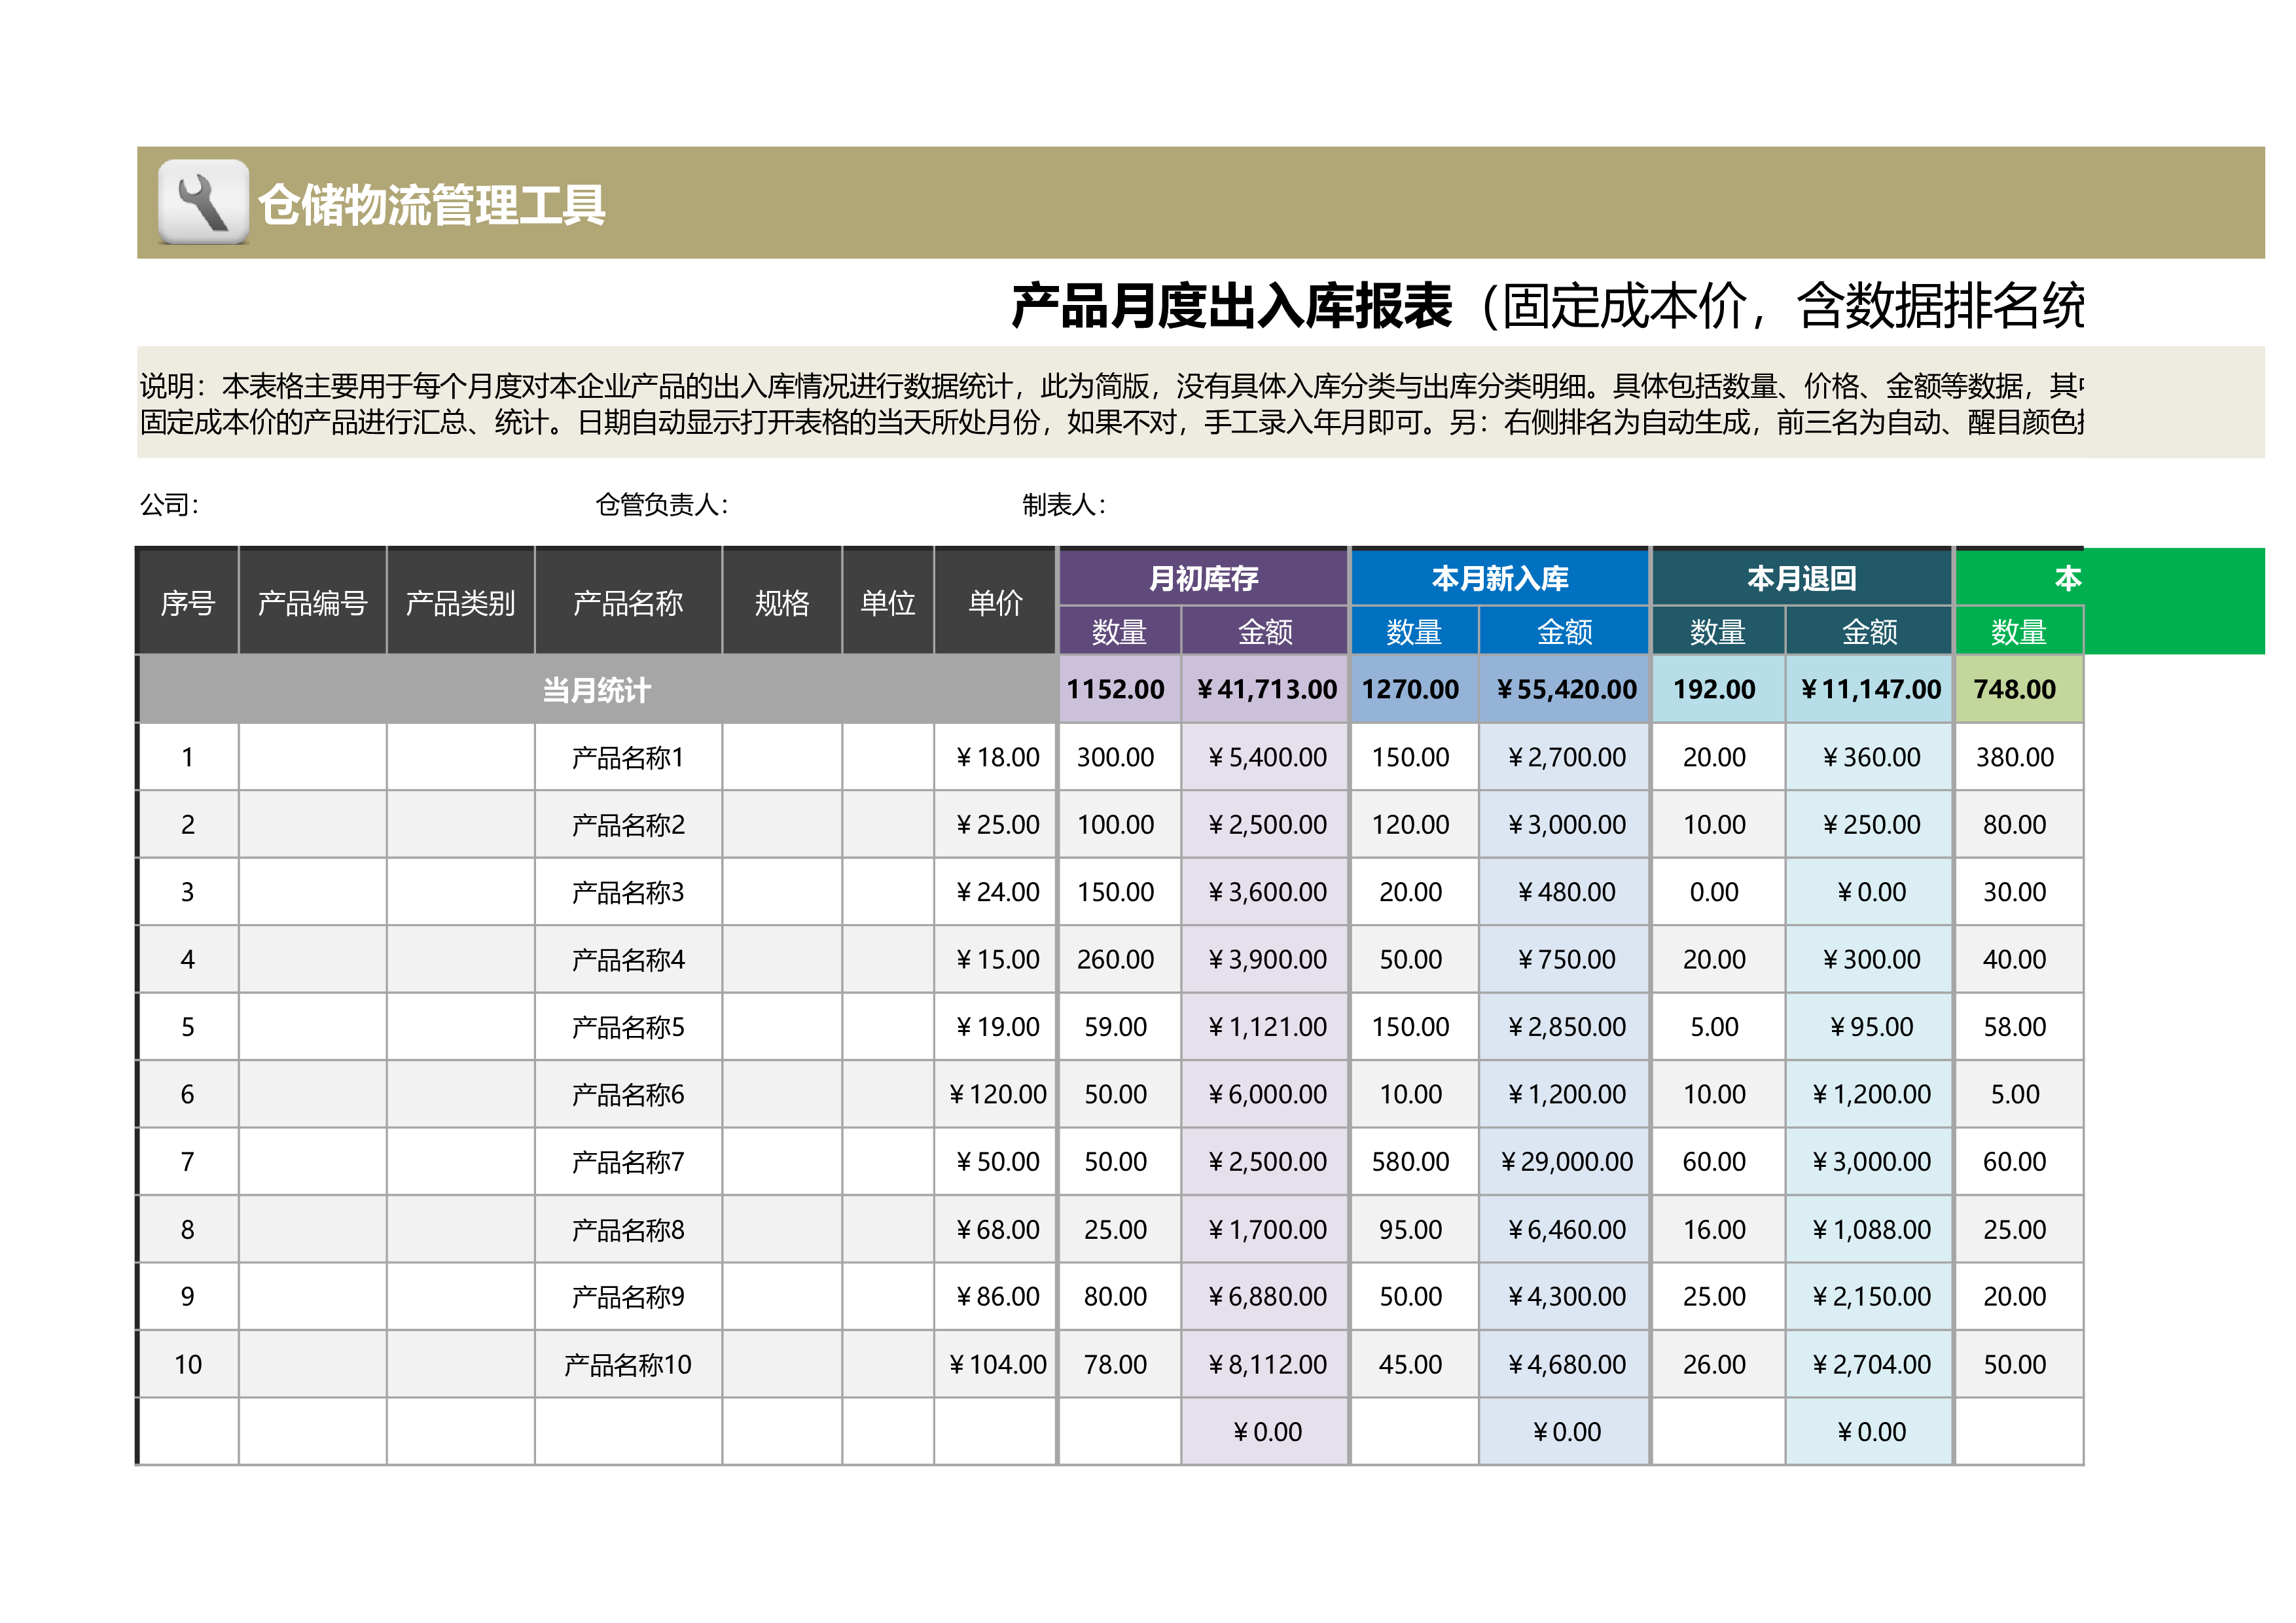The image size is (2296, 1623).
Task: Select new stock amount ¥6,460.00
Action: pyautogui.click(x=1566, y=1230)
